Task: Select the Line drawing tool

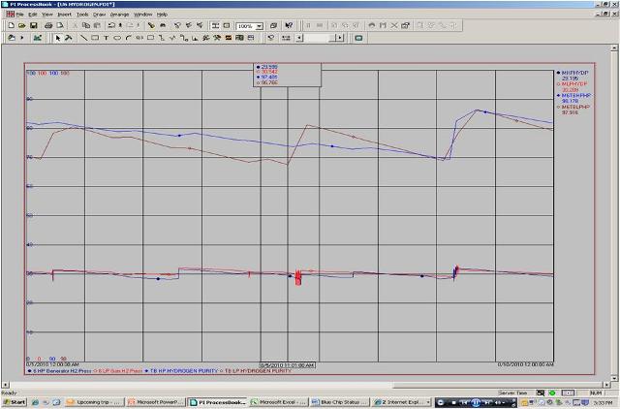Action: [x=83, y=38]
